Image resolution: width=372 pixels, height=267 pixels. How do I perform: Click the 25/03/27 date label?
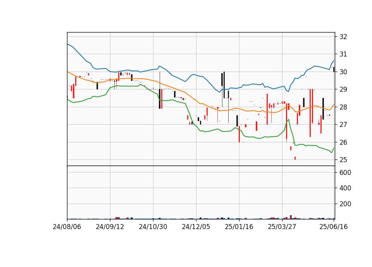tap(282, 227)
